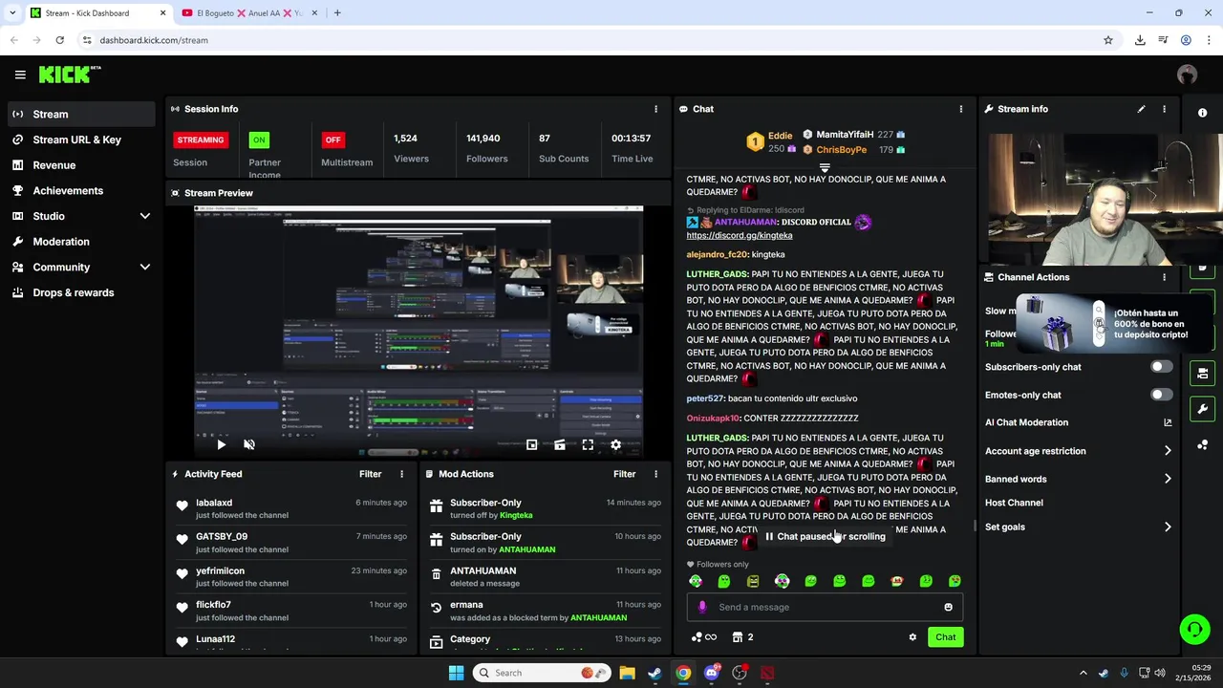Screen dimensions: 1223x688
Task: Open stream preview settings gear
Action: [x=615, y=444]
